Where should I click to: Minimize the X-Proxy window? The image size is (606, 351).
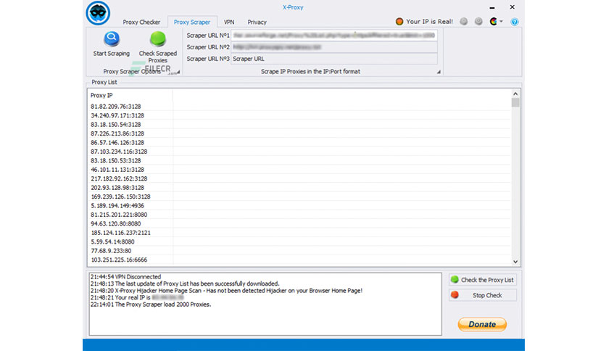click(492, 7)
